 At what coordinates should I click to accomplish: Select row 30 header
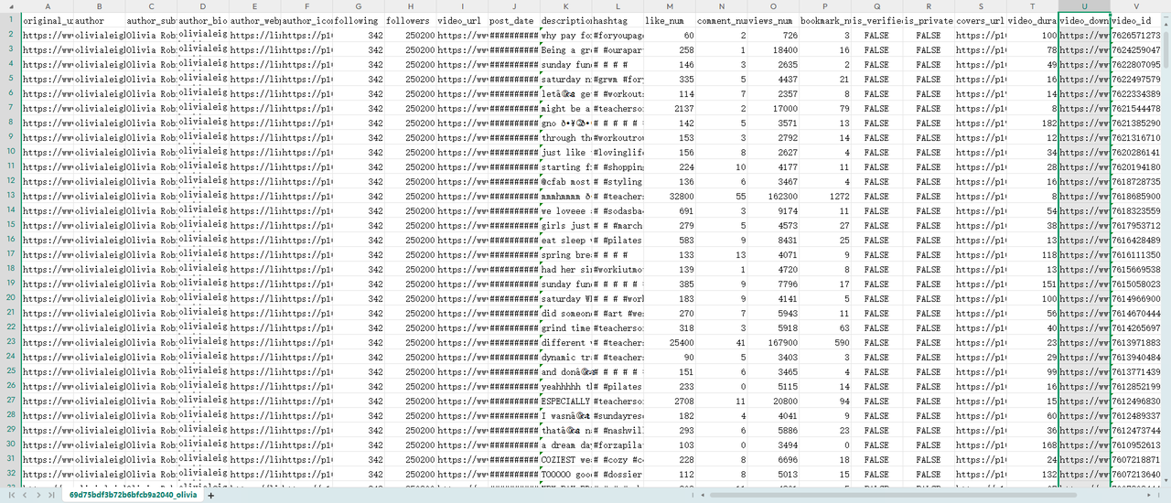10,444
